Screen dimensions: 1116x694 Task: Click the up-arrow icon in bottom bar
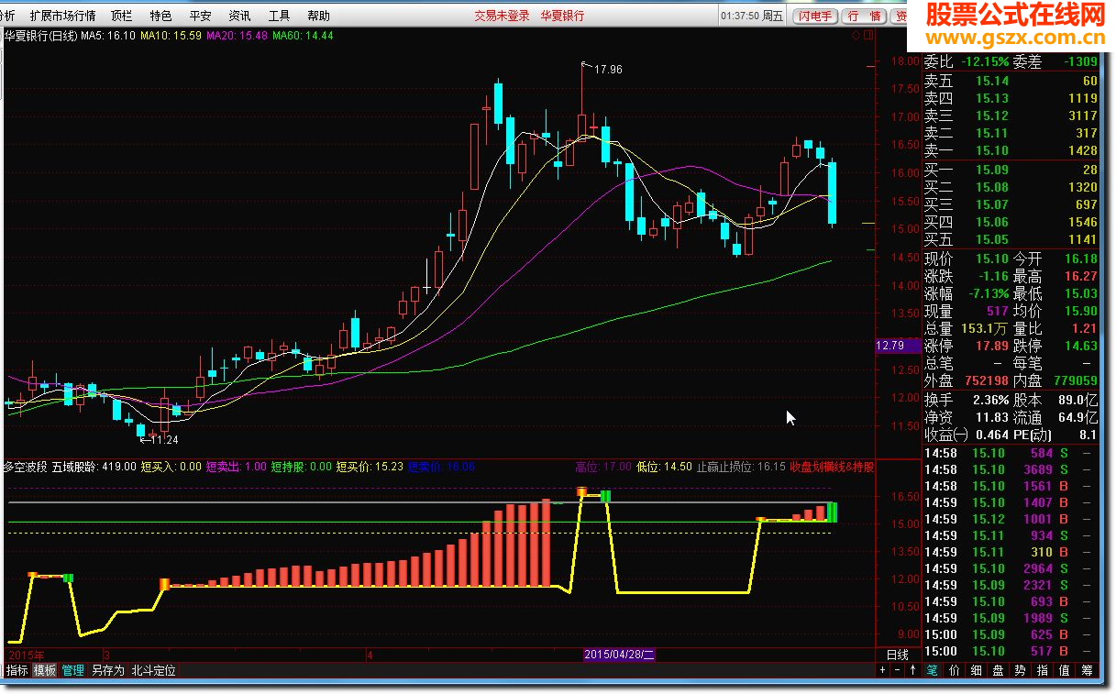[x=912, y=670]
